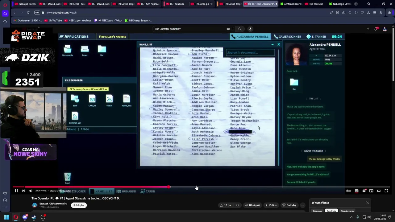
Task: Open the Opera sidebar heart icon
Action: (x=5, y=194)
